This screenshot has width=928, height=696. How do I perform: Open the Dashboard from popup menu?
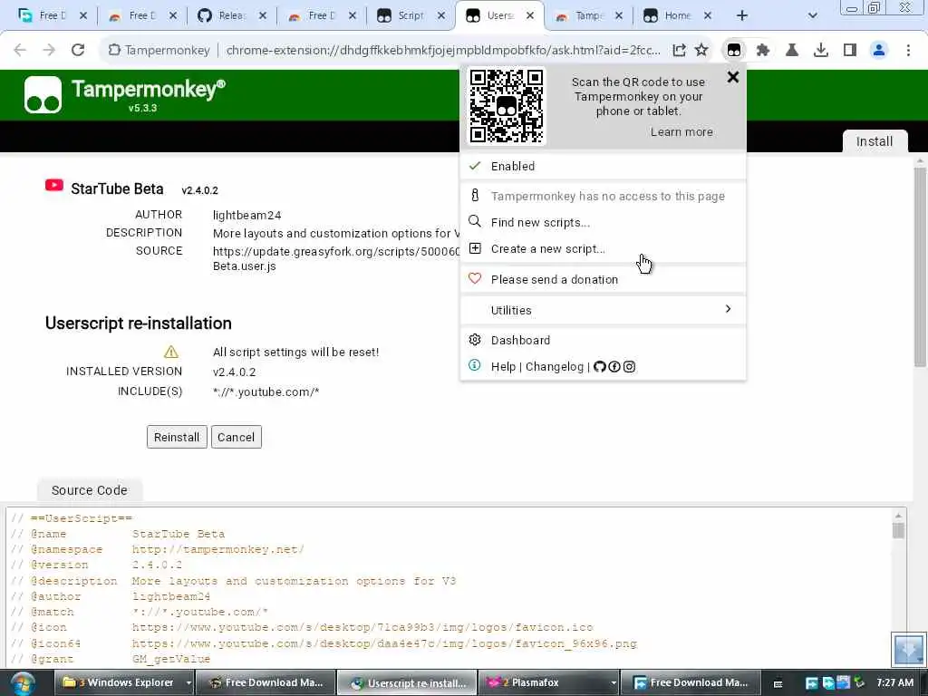pyautogui.click(x=603, y=341)
